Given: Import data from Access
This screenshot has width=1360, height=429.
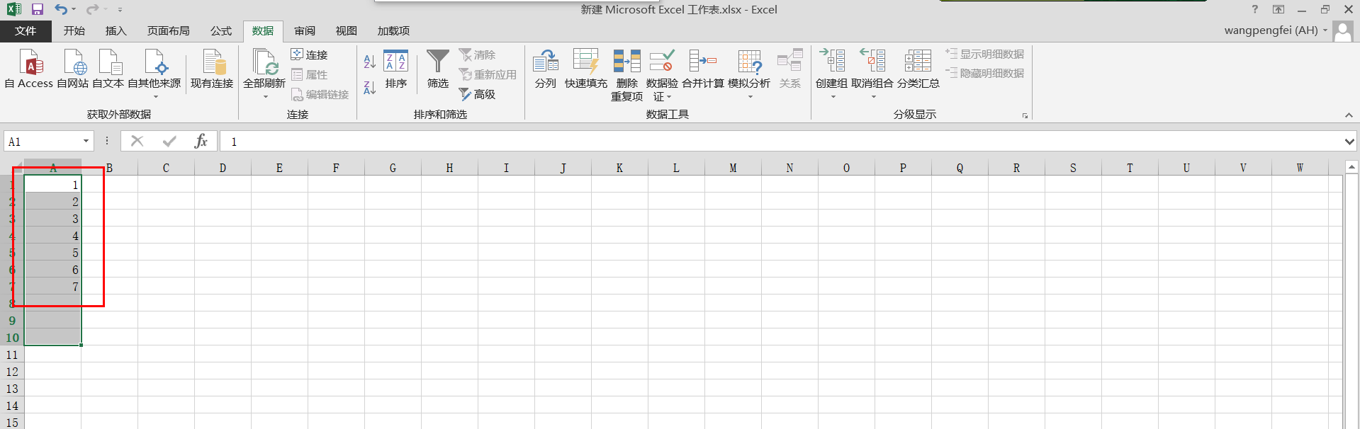Looking at the screenshot, I should point(29,69).
